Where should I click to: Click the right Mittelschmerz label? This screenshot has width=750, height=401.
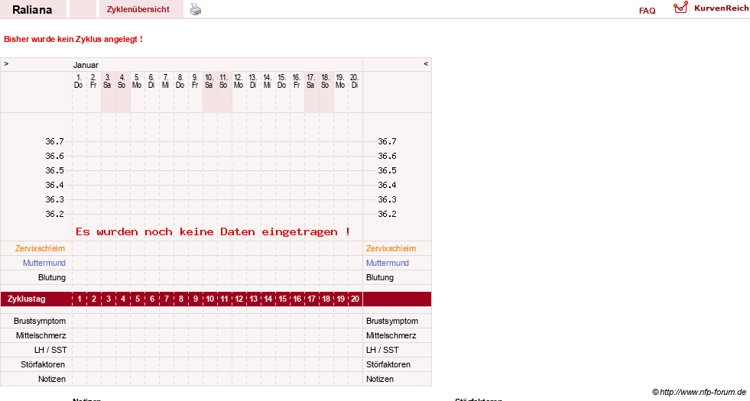391,335
